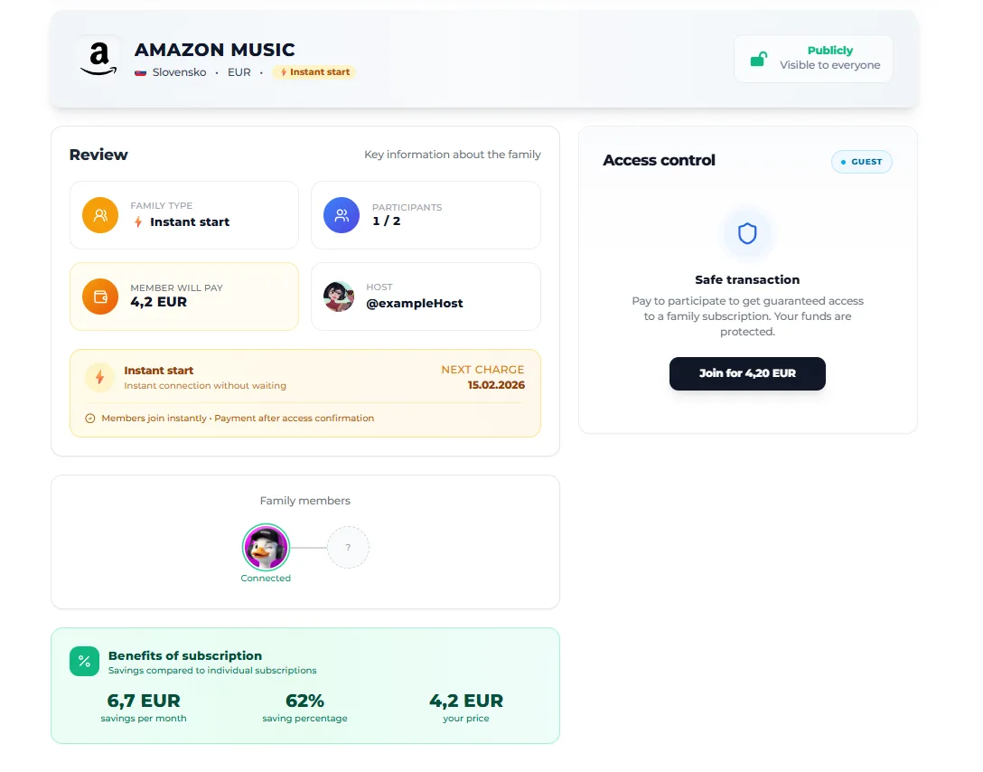Click the GUEST badge
Screen dimensions: 983x772
862,162
